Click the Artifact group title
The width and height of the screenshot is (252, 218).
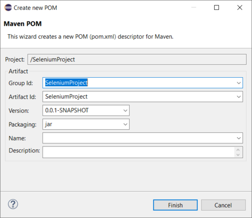18,71
